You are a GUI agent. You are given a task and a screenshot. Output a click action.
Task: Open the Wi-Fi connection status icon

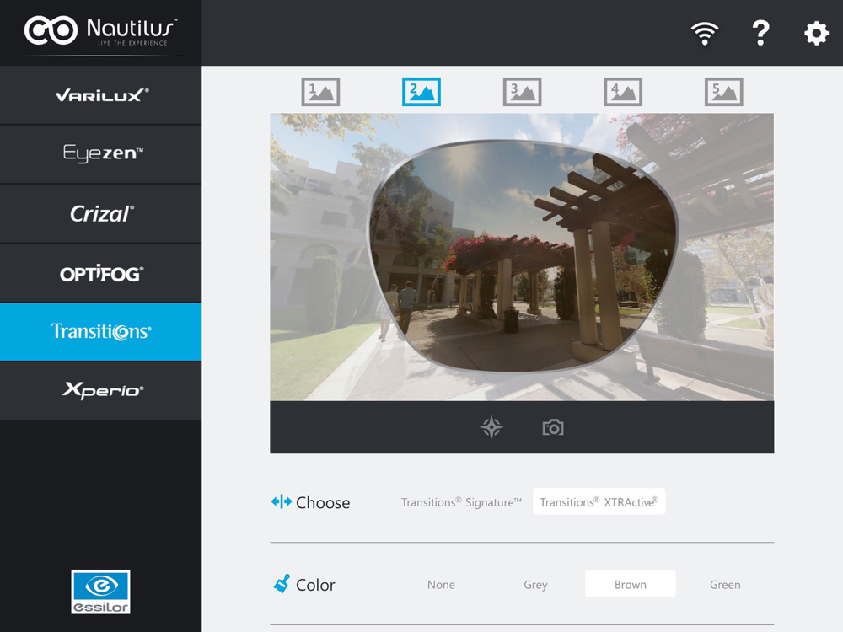click(x=704, y=34)
